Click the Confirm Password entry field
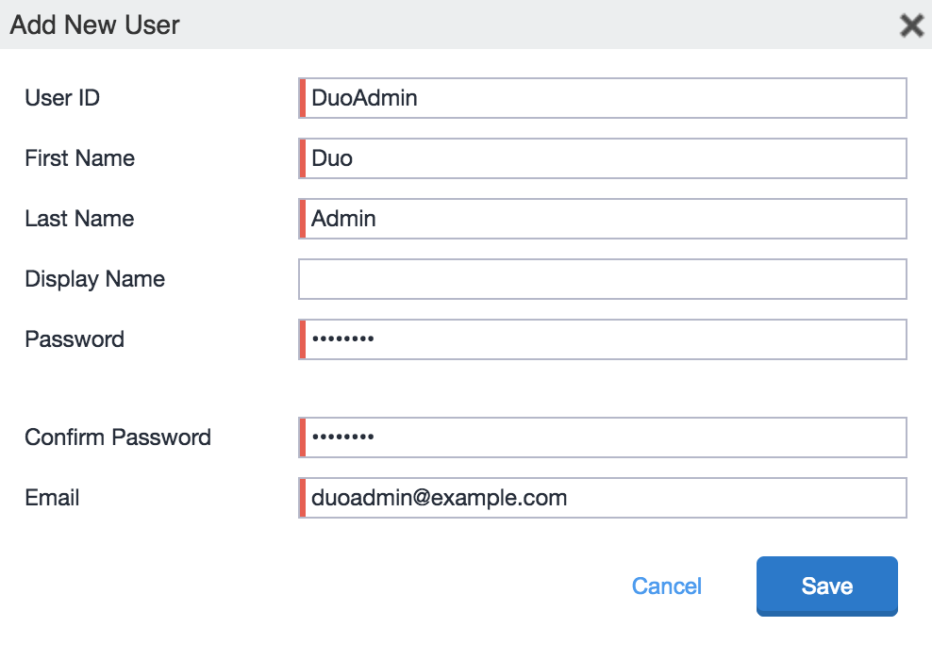The width and height of the screenshot is (932, 660). 604,437
